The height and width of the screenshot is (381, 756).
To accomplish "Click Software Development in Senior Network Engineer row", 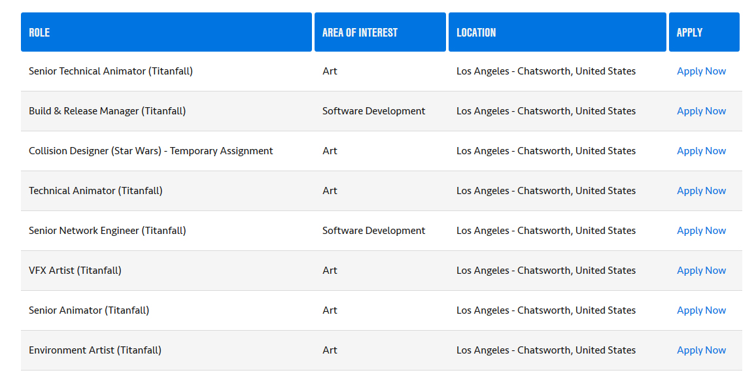I will (373, 231).
